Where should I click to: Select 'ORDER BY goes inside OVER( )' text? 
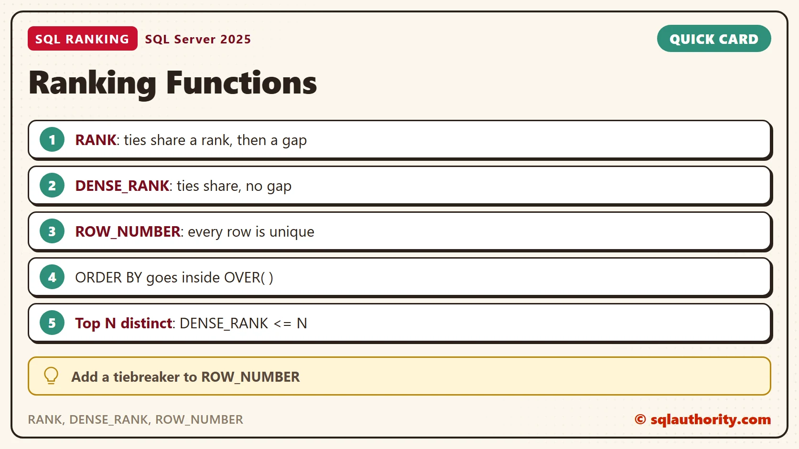tap(174, 278)
